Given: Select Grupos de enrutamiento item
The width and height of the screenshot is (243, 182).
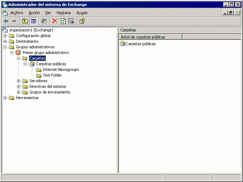Looking at the screenshot, I should [x=50, y=92].
